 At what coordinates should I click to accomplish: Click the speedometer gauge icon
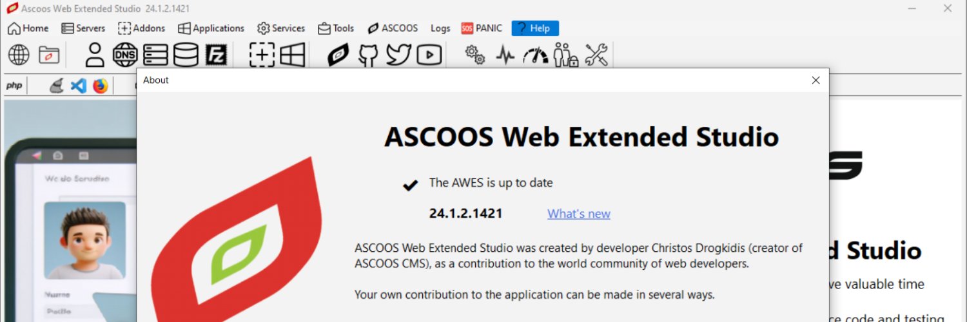click(536, 56)
